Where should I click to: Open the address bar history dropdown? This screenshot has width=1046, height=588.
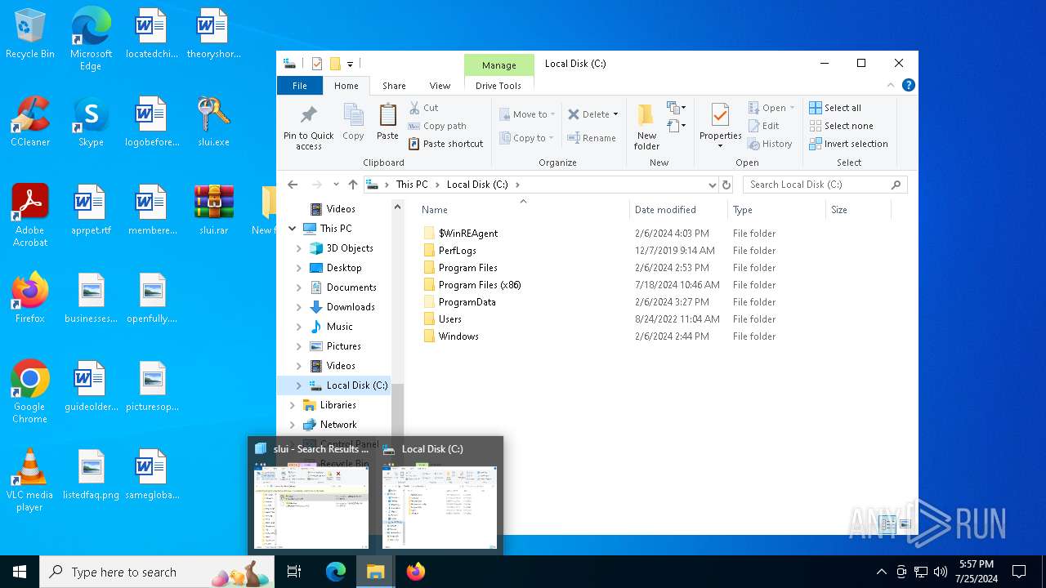pos(712,185)
